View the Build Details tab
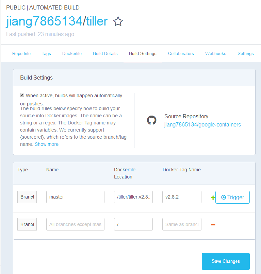 [x=105, y=53]
